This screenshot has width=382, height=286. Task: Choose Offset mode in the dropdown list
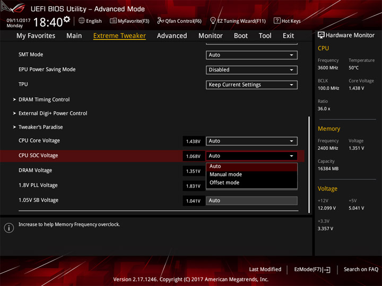click(251, 183)
